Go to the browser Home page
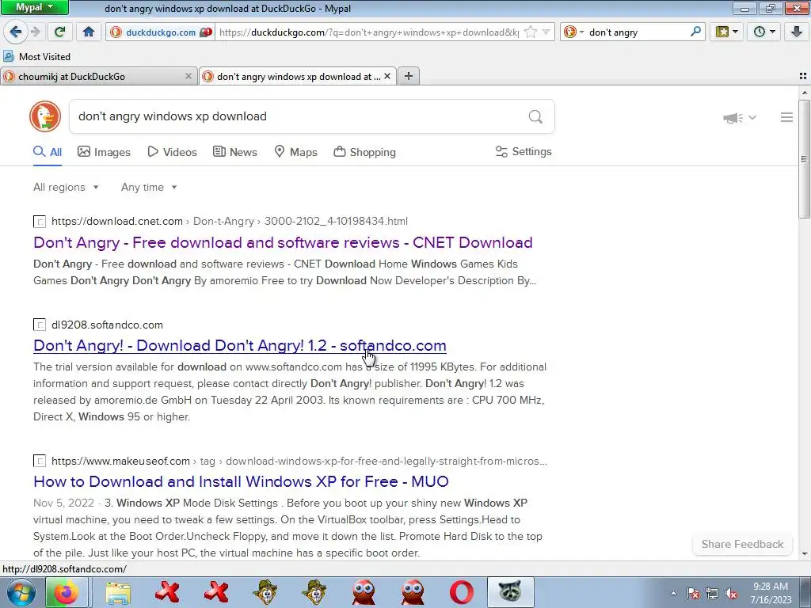 (89, 32)
